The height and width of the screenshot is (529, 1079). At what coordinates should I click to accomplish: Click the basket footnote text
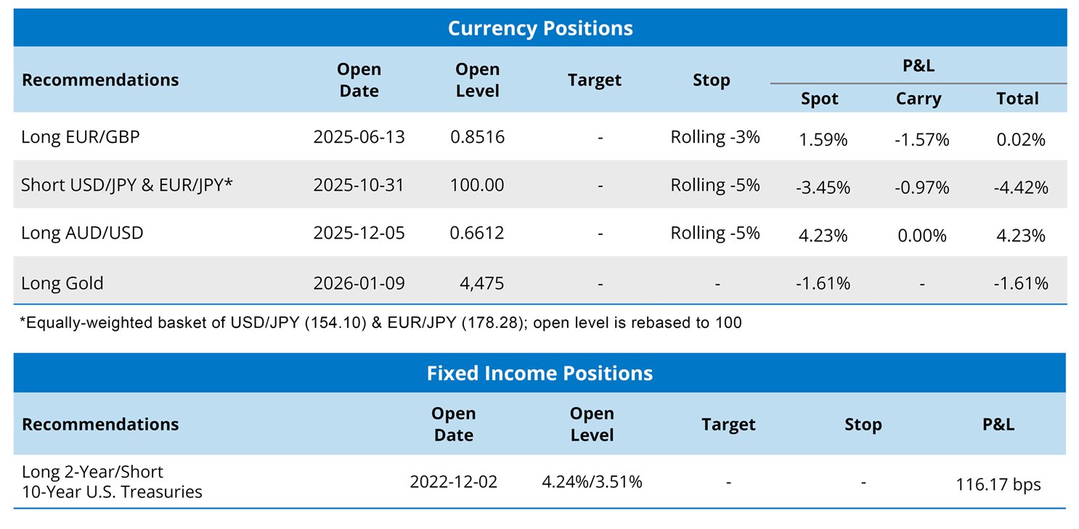coord(380,323)
